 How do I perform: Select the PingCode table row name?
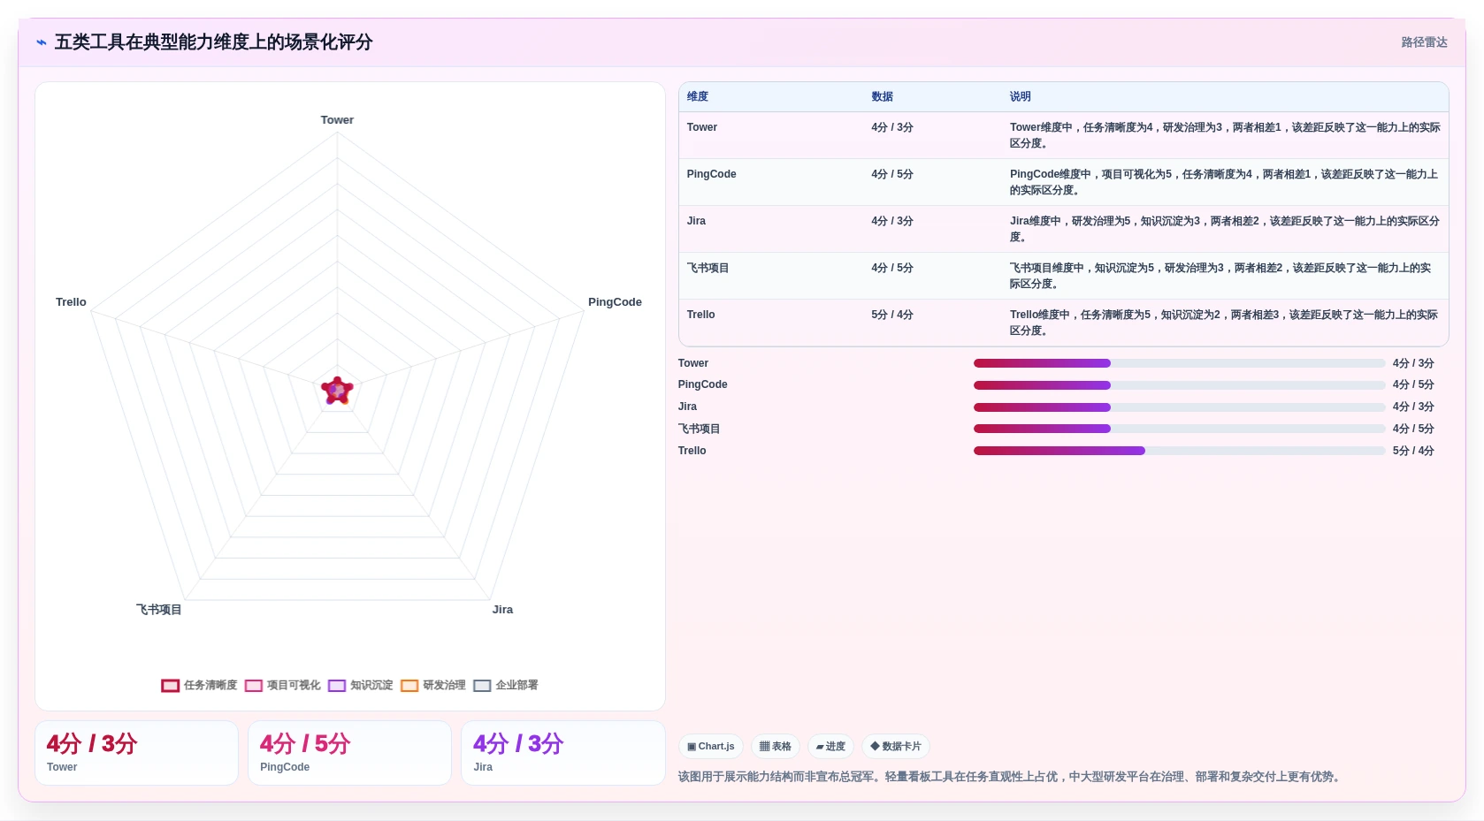tap(711, 174)
